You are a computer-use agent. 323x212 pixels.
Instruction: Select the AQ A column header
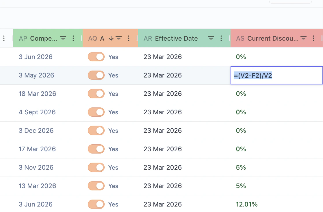pyautogui.click(x=110, y=38)
